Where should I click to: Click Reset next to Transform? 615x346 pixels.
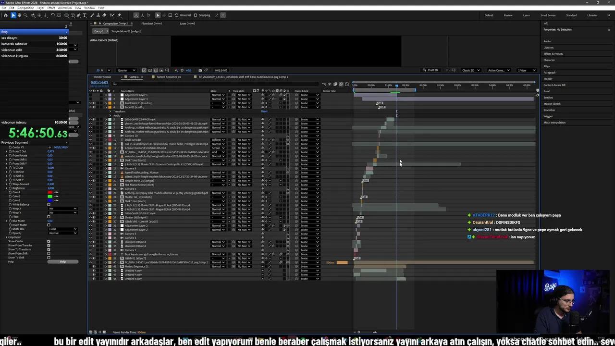(x=264, y=111)
